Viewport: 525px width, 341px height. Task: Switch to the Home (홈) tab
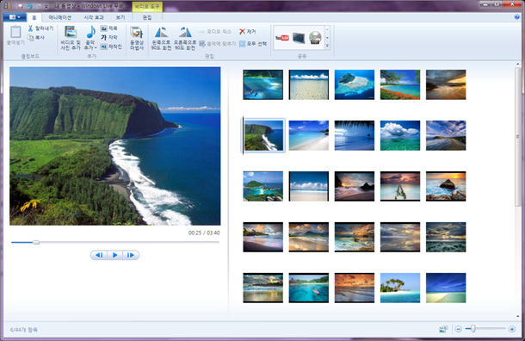[34, 17]
